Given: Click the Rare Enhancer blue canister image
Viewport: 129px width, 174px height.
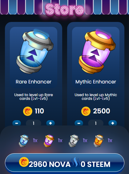Looking at the screenshot, I should tap(35, 52).
